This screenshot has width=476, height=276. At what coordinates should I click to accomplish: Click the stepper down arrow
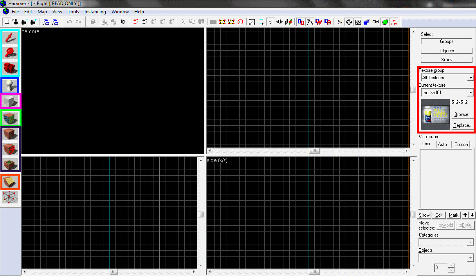(x=451, y=270)
